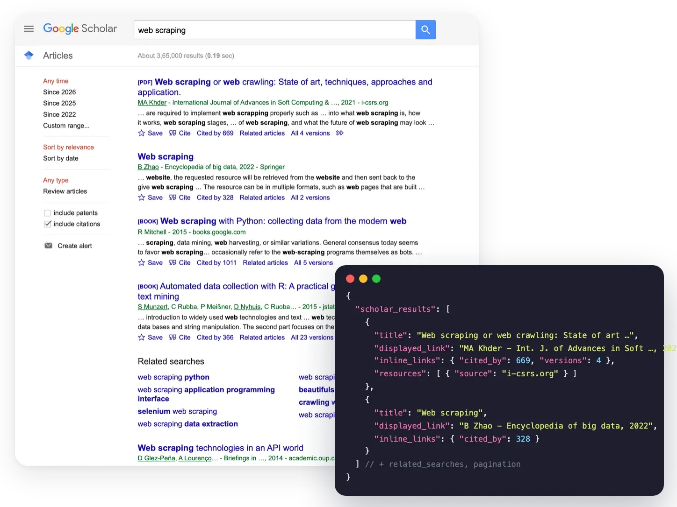Open the hamburger menu icon
Viewport: 677px width, 507px height.
pos(29,29)
